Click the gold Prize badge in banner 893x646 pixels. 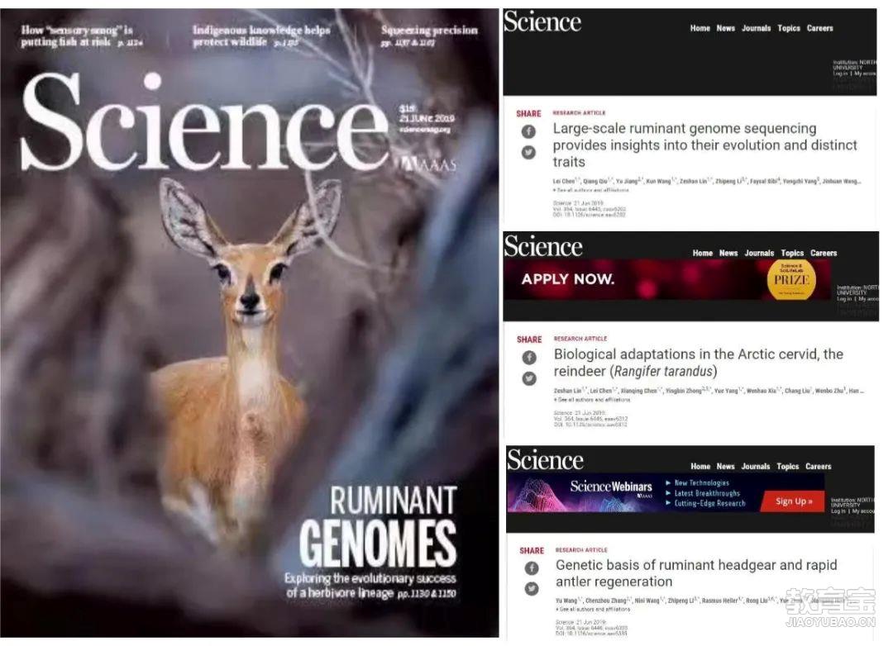tap(791, 279)
